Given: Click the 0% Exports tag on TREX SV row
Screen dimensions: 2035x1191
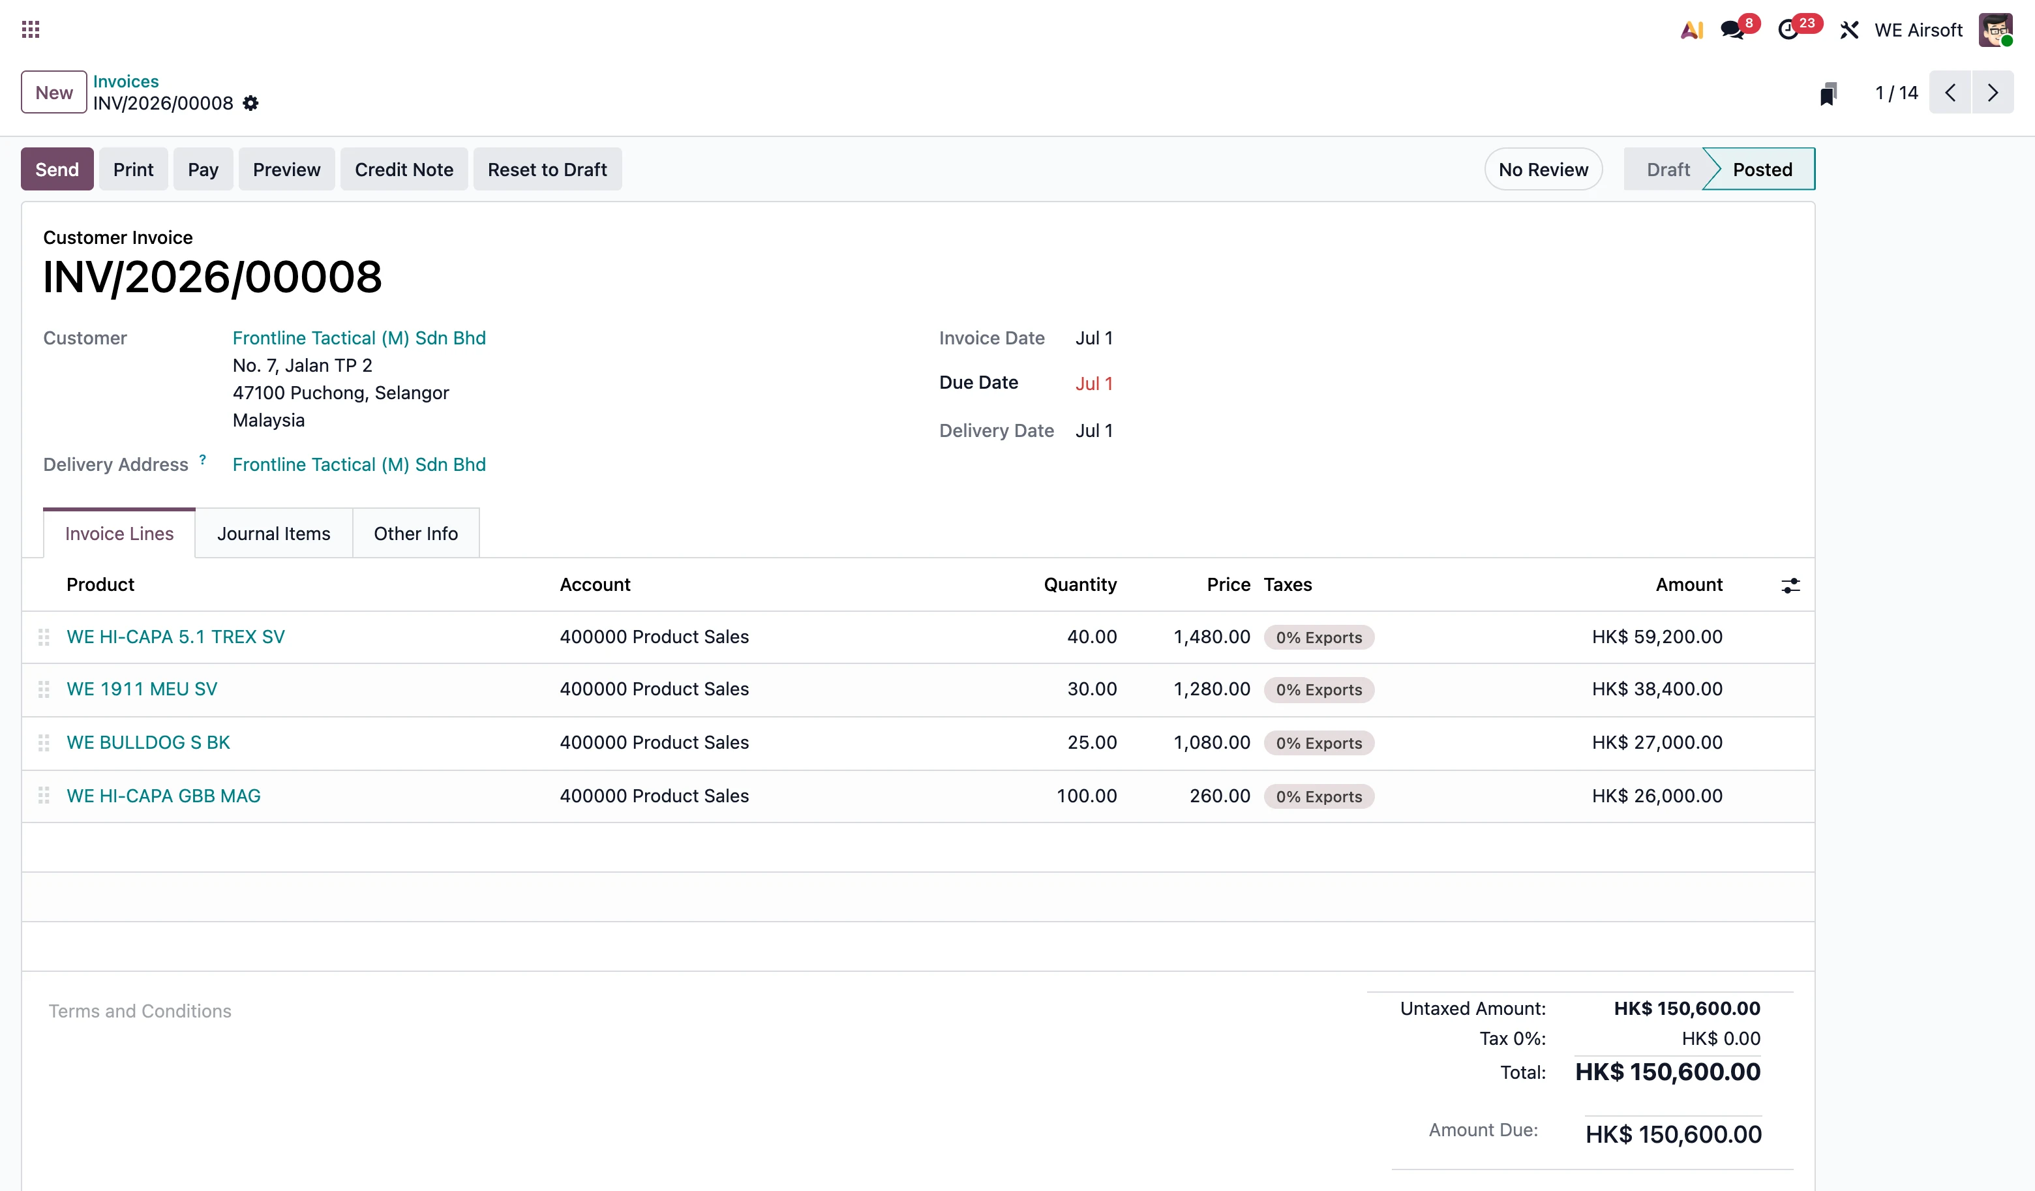Looking at the screenshot, I should pyautogui.click(x=1319, y=637).
